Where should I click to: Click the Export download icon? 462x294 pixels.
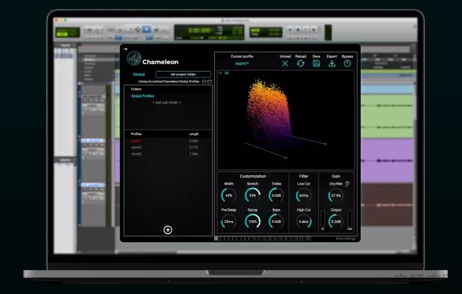click(332, 63)
